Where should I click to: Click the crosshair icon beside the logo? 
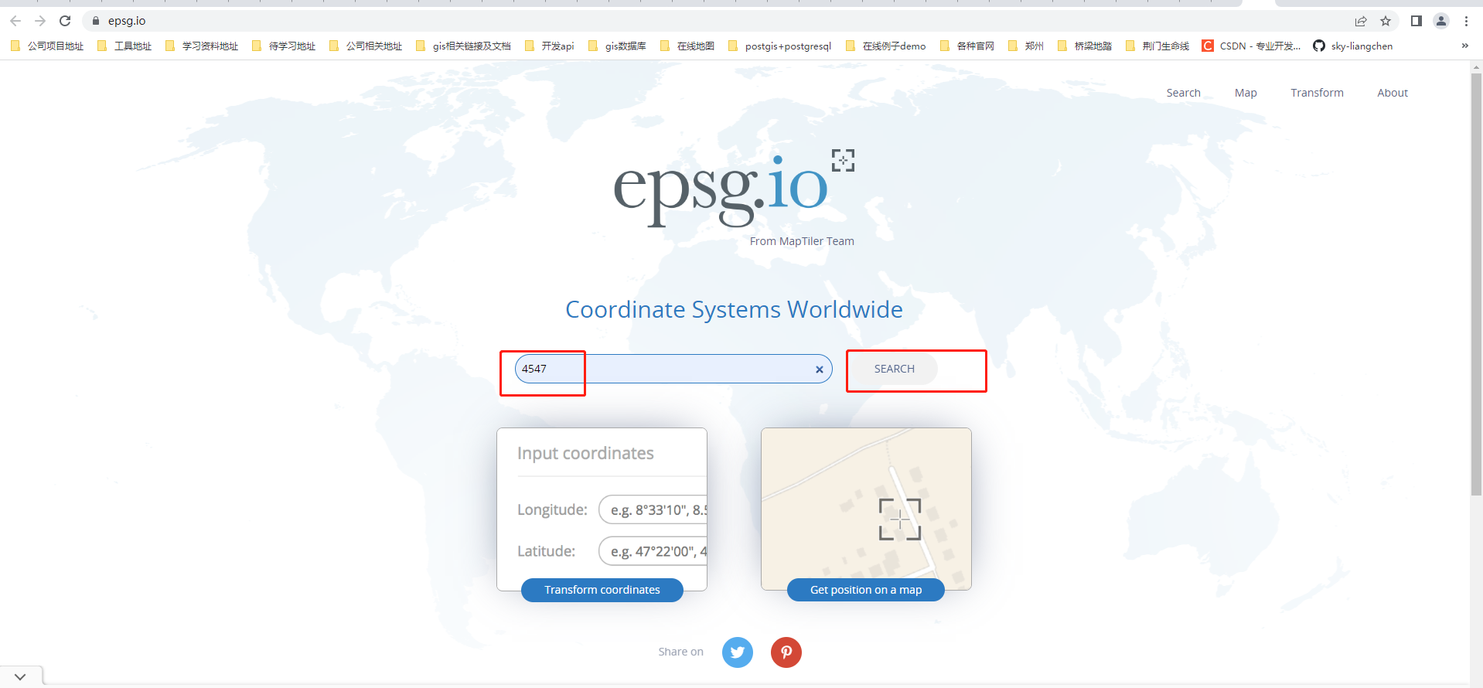click(843, 160)
